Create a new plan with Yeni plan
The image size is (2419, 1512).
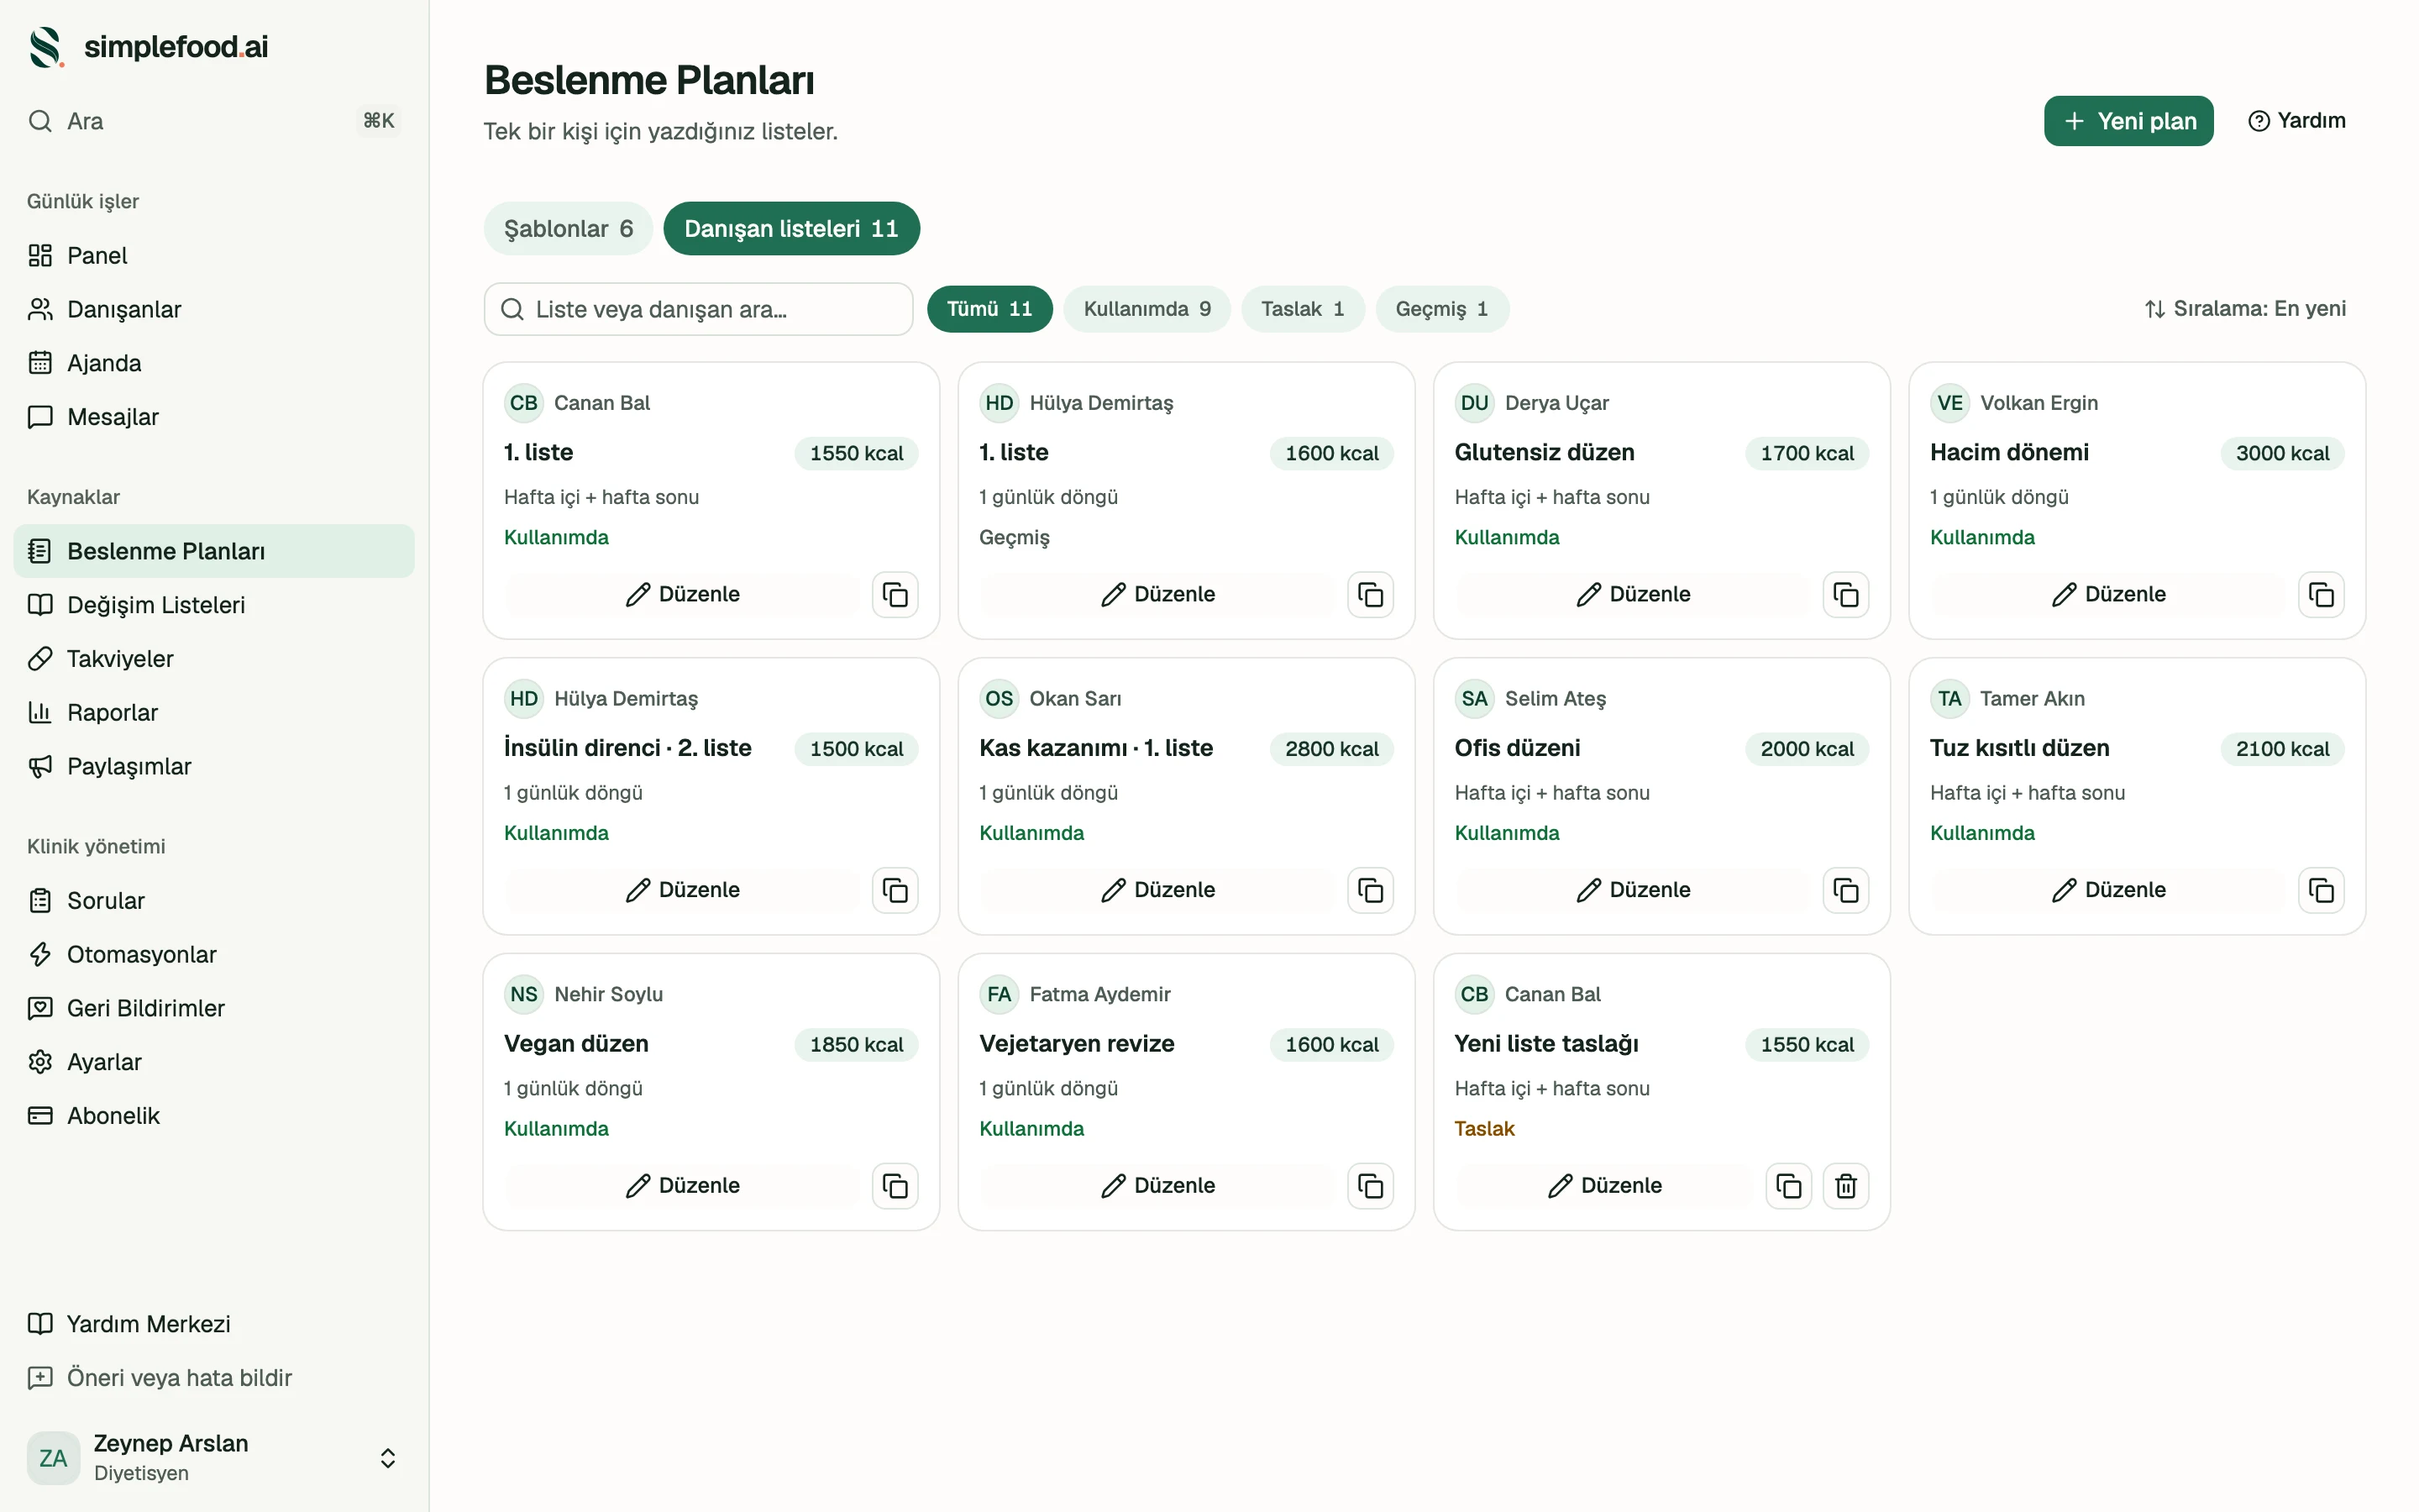[x=2128, y=121]
